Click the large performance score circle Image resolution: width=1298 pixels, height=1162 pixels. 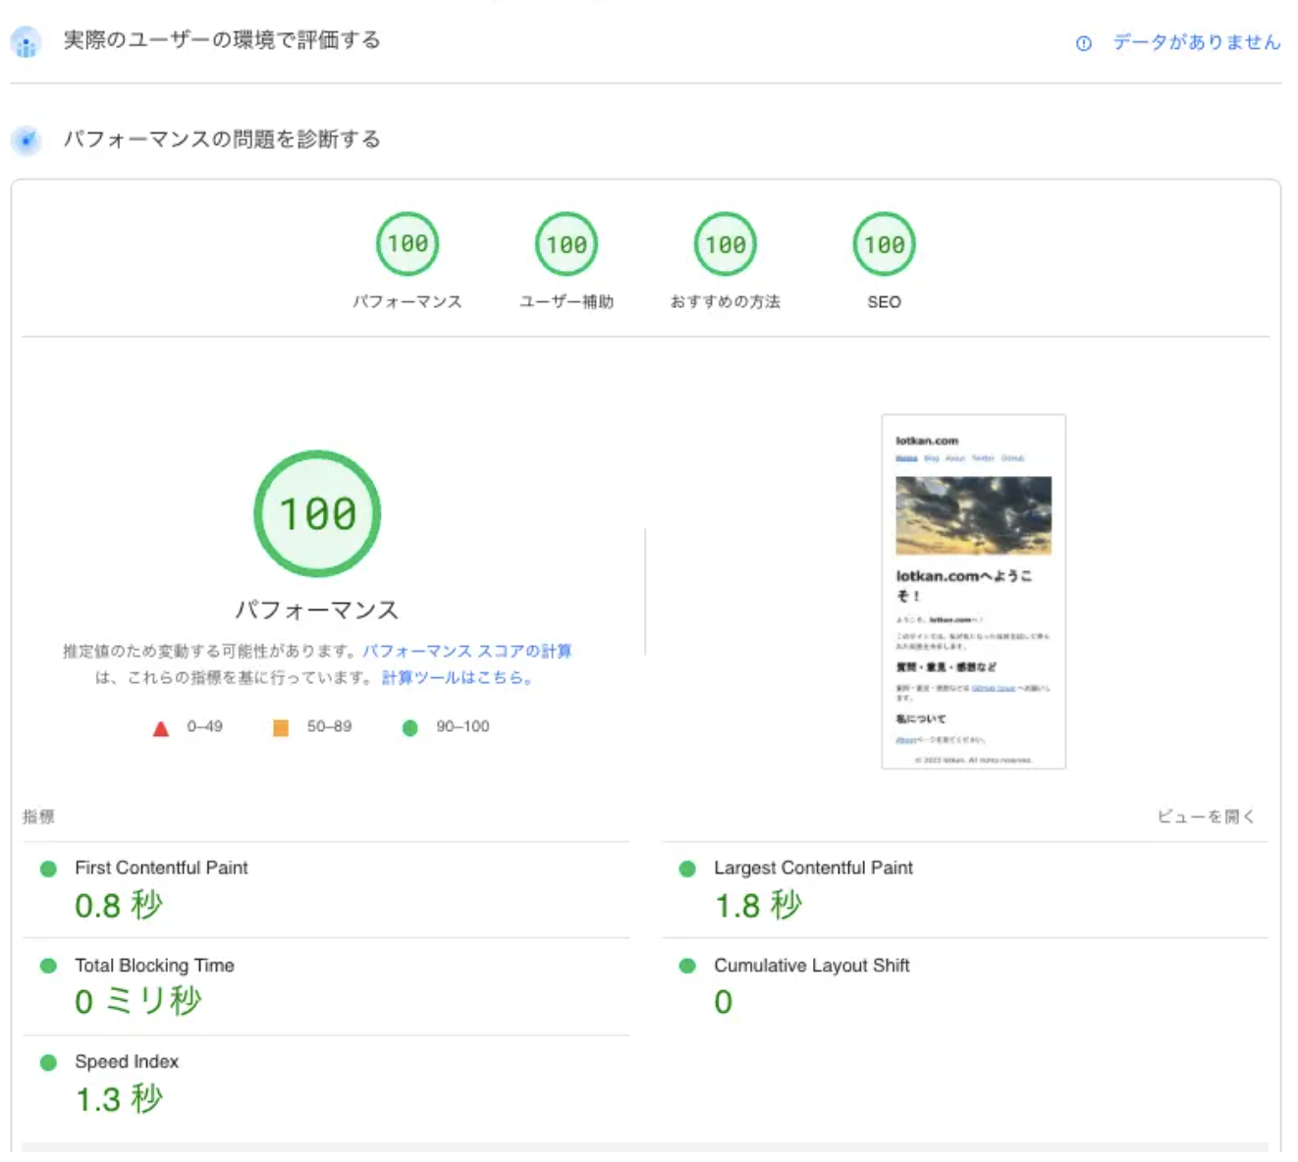pos(317,513)
